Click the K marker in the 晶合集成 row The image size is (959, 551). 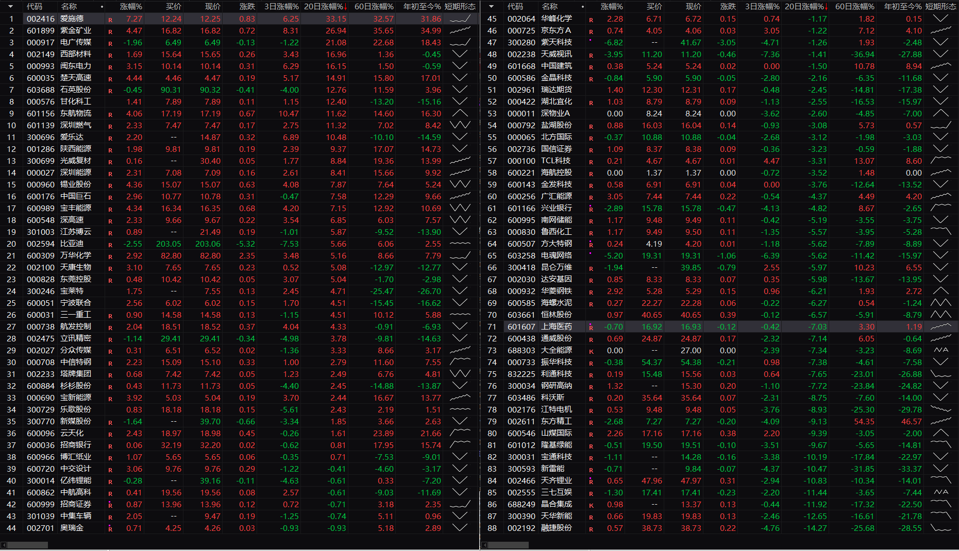[591, 505]
